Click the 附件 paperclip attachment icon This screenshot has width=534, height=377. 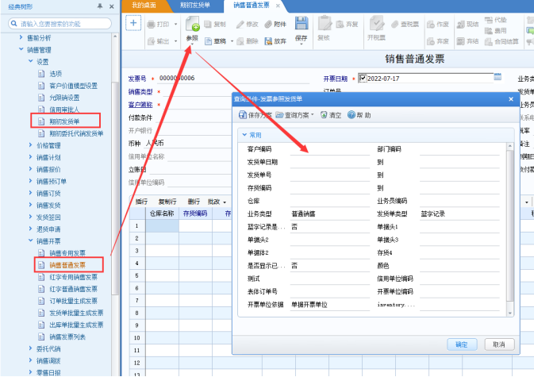(x=268, y=24)
